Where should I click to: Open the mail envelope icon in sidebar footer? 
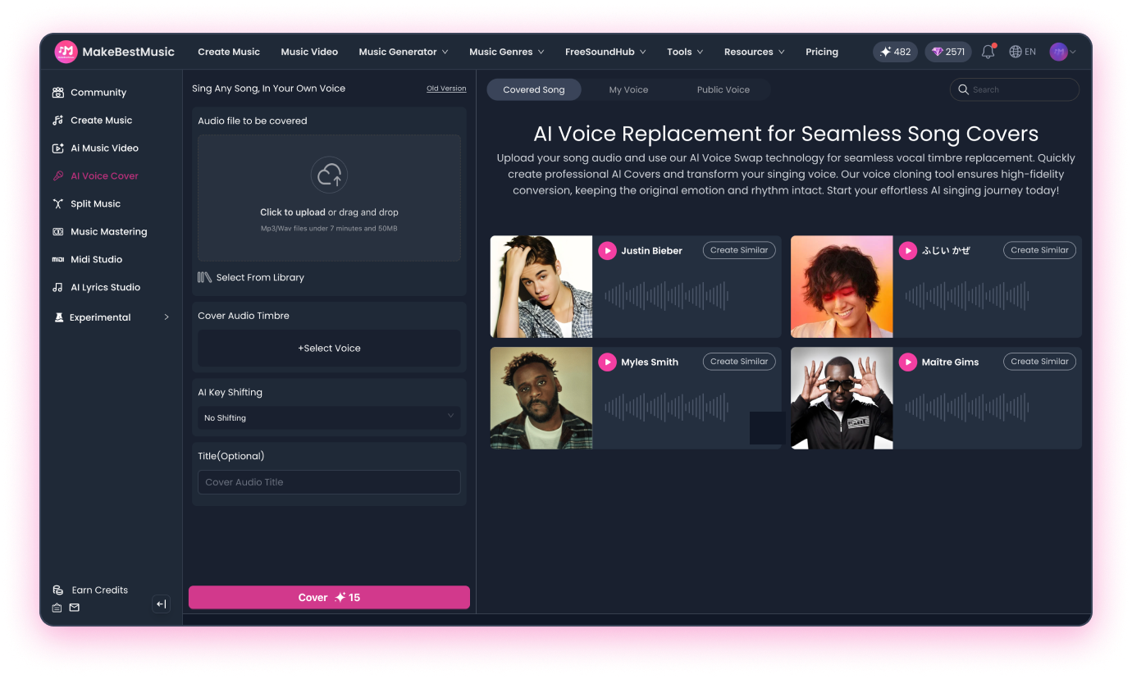pos(75,608)
